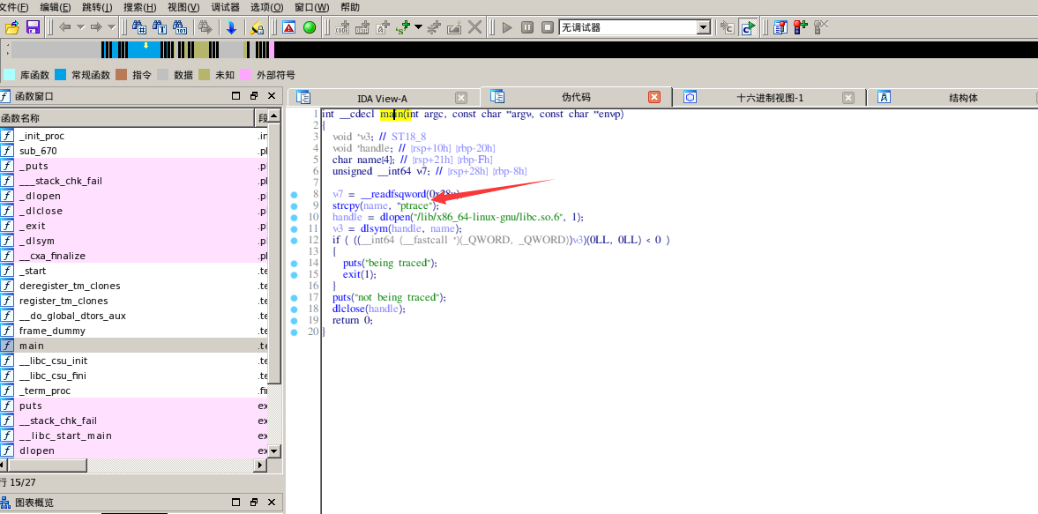Screen dimensions: 1038x514
Task: Click the blue down arrow toolbar icon
Action: [231, 27]
